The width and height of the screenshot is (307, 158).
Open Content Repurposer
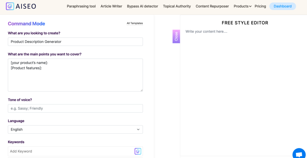pos(212,6)
